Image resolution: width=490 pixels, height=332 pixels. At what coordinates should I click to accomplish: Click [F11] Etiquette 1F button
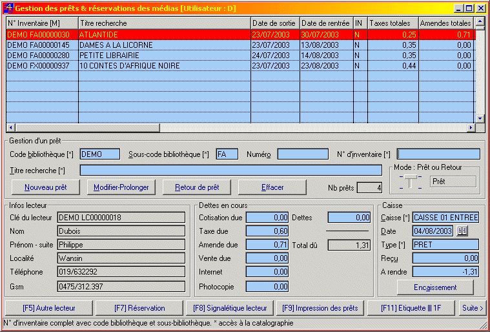point(411,308)
